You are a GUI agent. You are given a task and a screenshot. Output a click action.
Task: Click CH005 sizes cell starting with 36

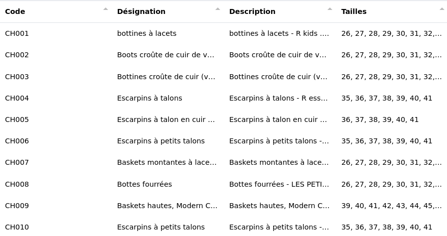[380, 119]
